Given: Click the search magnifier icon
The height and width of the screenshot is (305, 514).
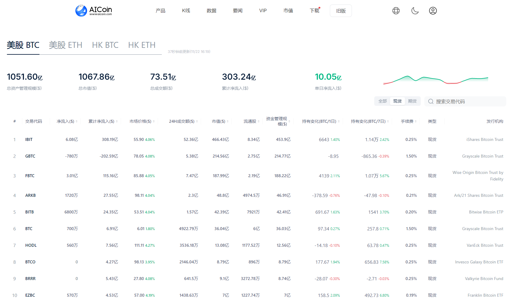Looking at the screenshot, I should point(431,101).
